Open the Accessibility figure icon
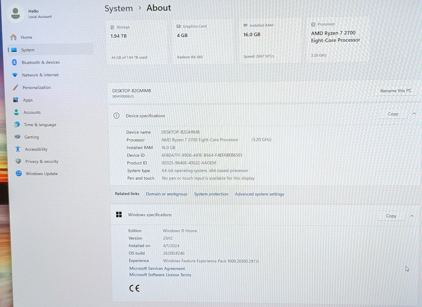This screenshot has width=422, height=307. click(x=18, y=149)
